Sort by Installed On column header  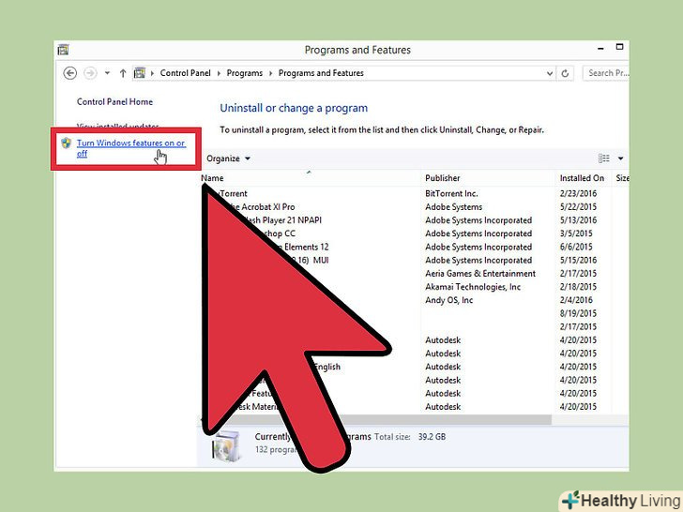pyautogui.click(x=582, y=178)
